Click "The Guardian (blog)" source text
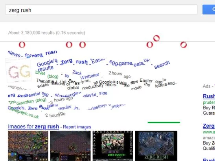 click(x=28, y=101)
